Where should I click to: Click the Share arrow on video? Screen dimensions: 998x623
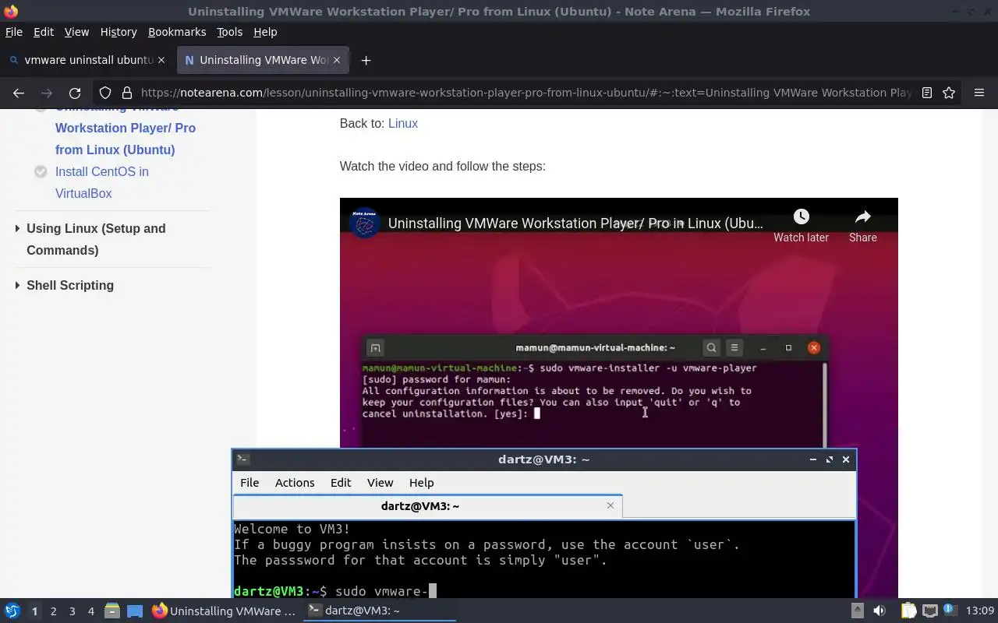862,216
